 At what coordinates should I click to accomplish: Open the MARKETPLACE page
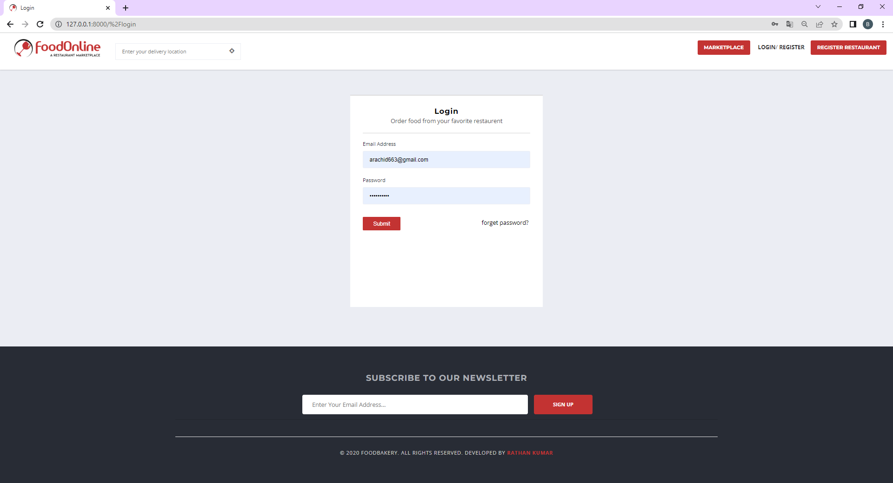pyautogui.click(x=724, y=47)
